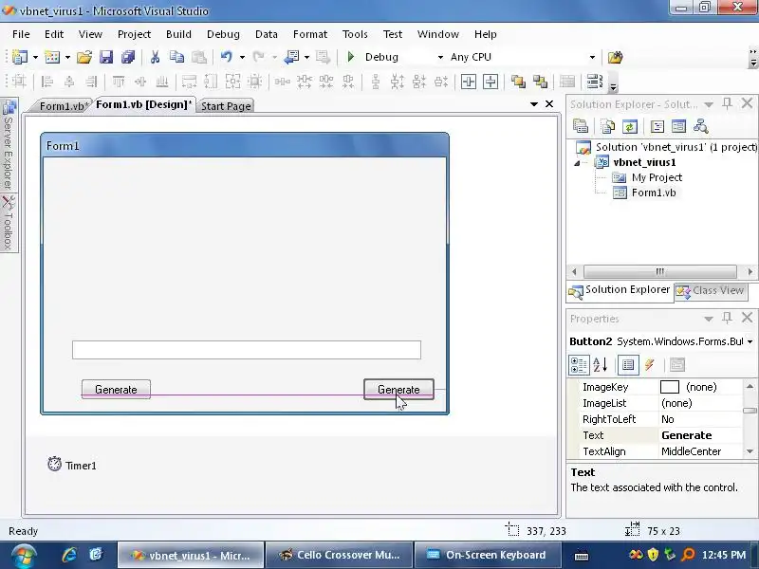
Task: Toggle auto-hide pin on Solution Explorer
Action: click(x=727, y=103)
